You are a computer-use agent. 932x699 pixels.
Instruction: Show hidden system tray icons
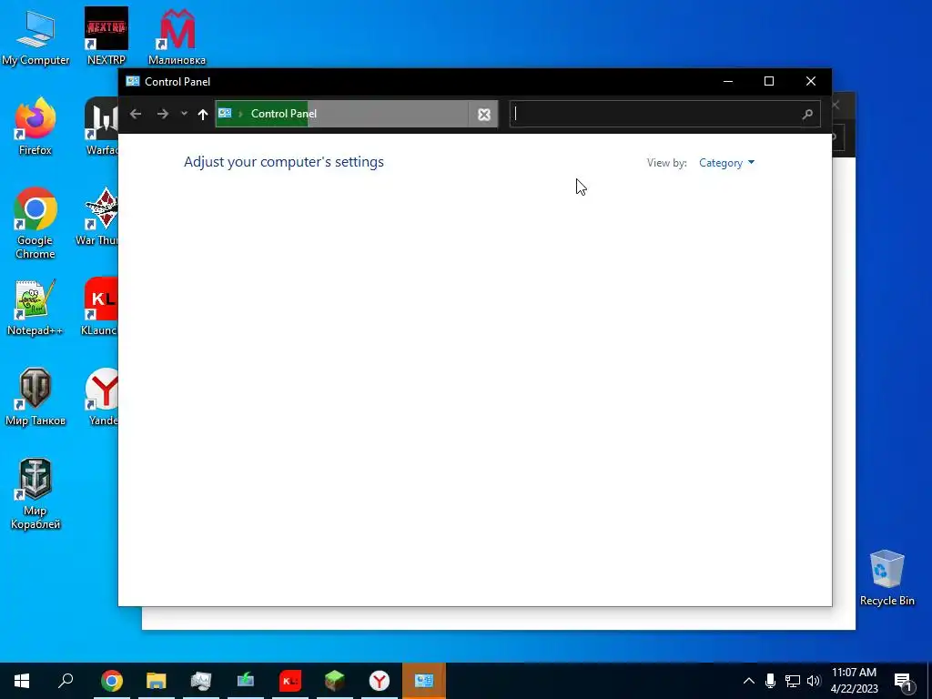tap(749, 681)
